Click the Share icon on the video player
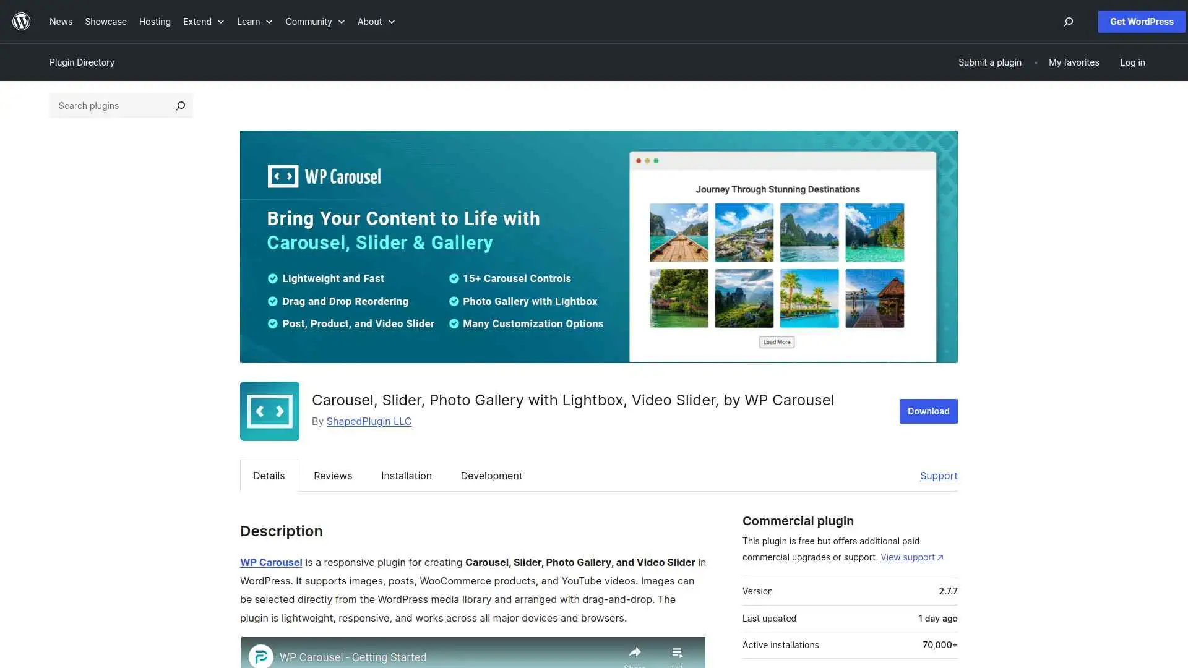This screenshot has width=1188, height=668. coord(635,652)
